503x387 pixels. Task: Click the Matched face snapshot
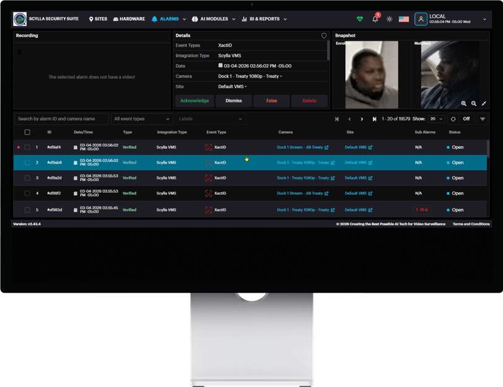450,74
